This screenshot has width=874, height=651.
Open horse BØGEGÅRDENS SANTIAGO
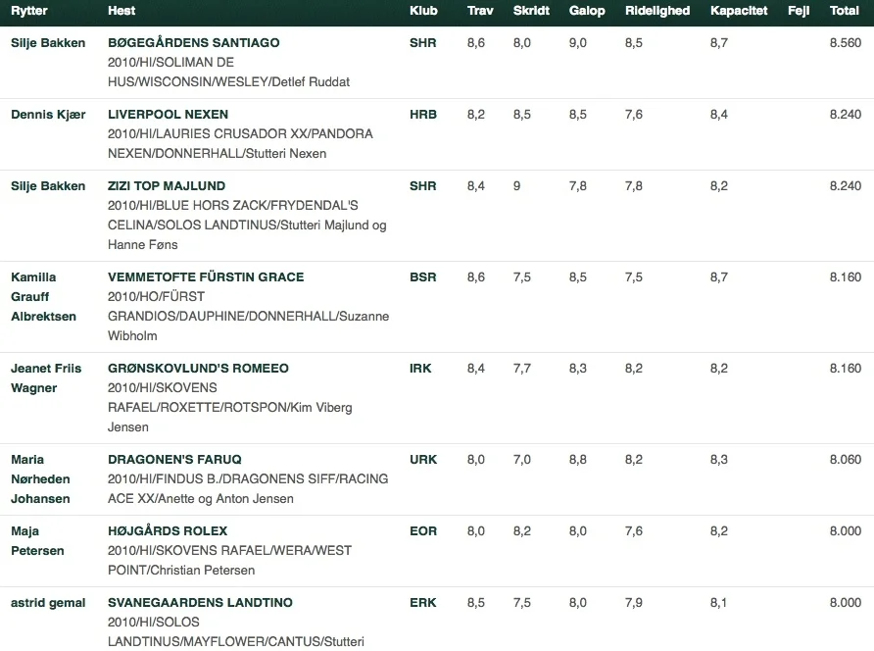(x=193, y=43)
